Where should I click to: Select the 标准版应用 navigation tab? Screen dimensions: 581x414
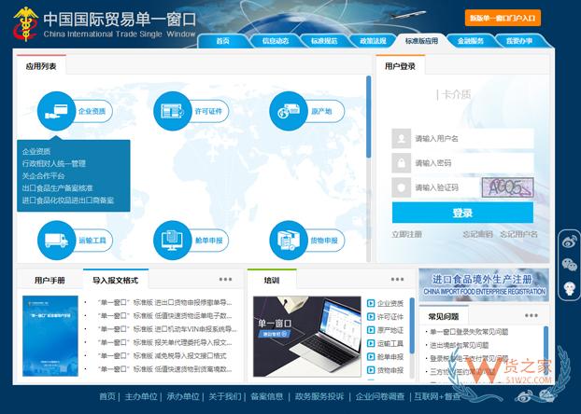coord(421,41)
